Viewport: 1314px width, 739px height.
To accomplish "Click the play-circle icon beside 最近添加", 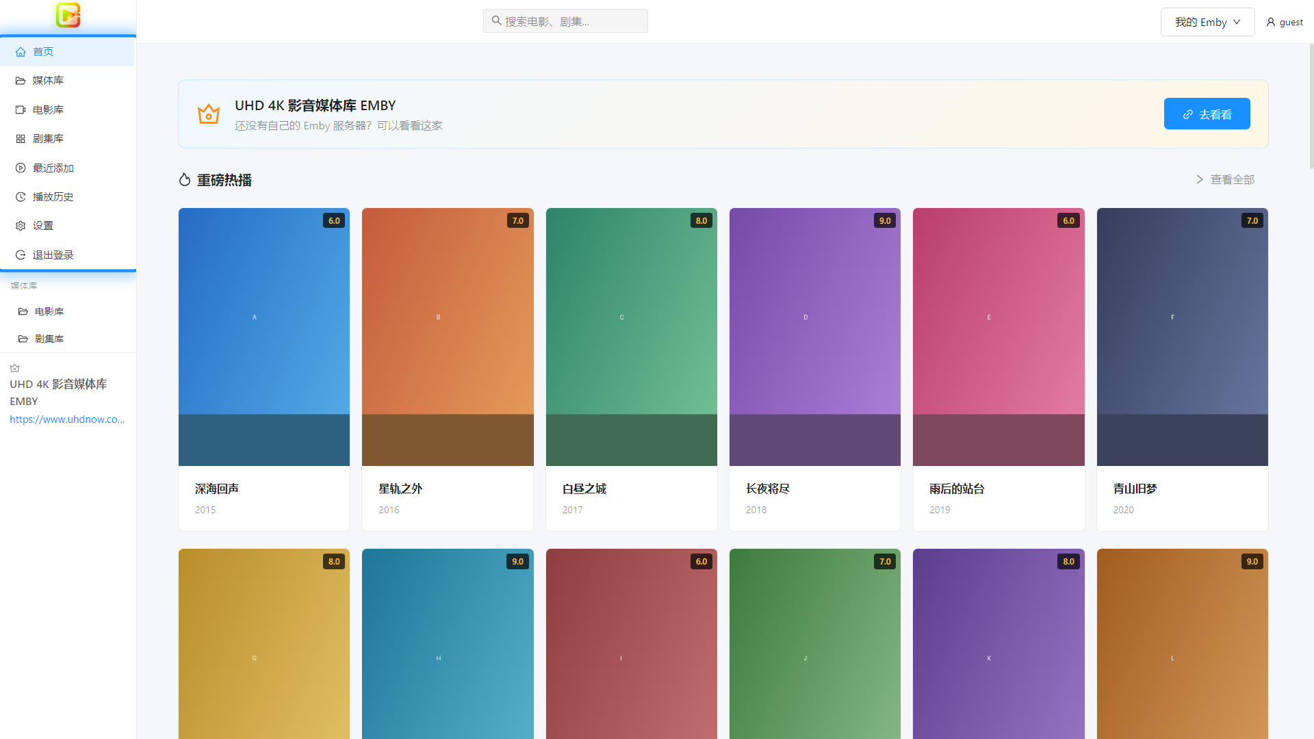I will point(21,168).
